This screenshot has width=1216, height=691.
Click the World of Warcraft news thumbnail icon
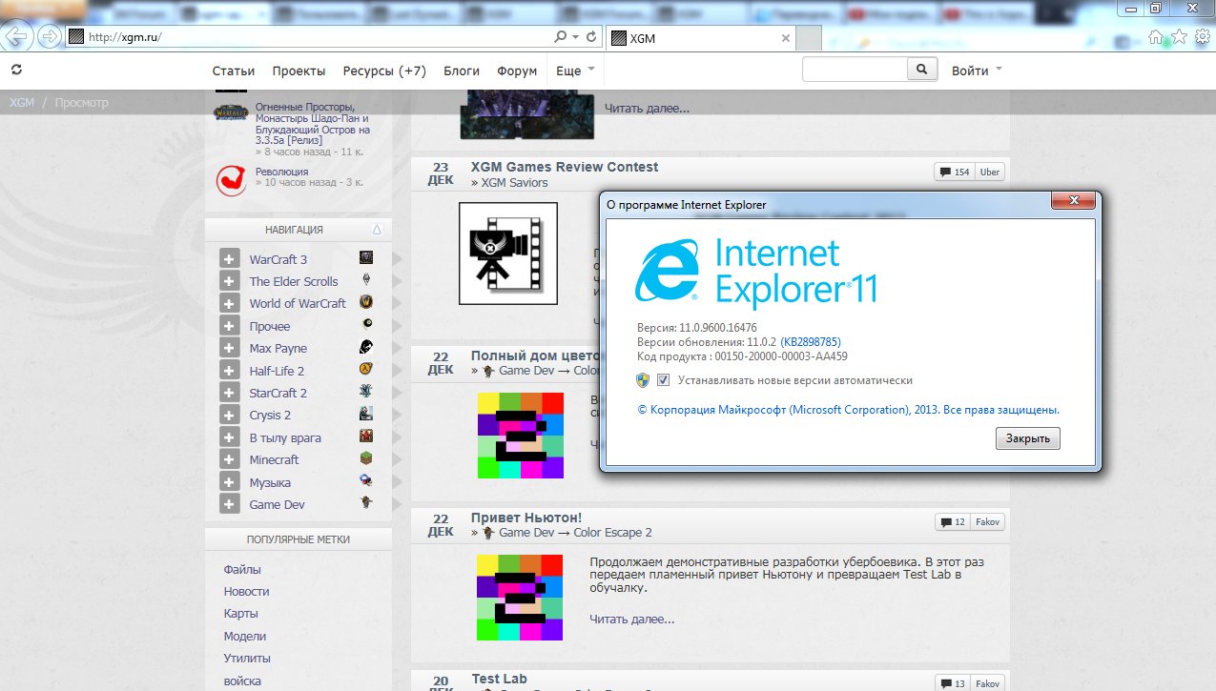click(x=231, y=113)
